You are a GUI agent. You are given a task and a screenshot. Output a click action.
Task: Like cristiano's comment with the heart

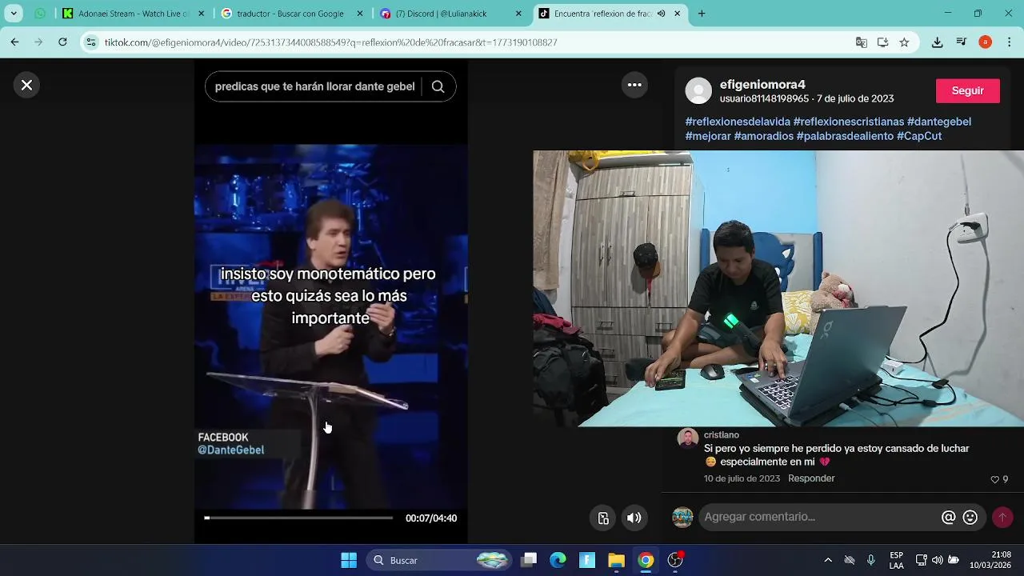point(995,479)
